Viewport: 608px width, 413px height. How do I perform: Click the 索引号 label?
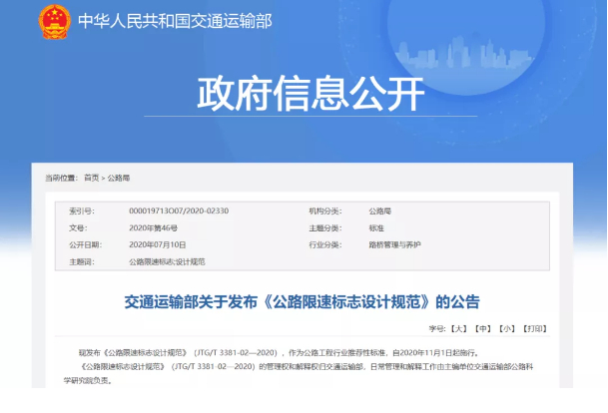(x=82, y=210)
